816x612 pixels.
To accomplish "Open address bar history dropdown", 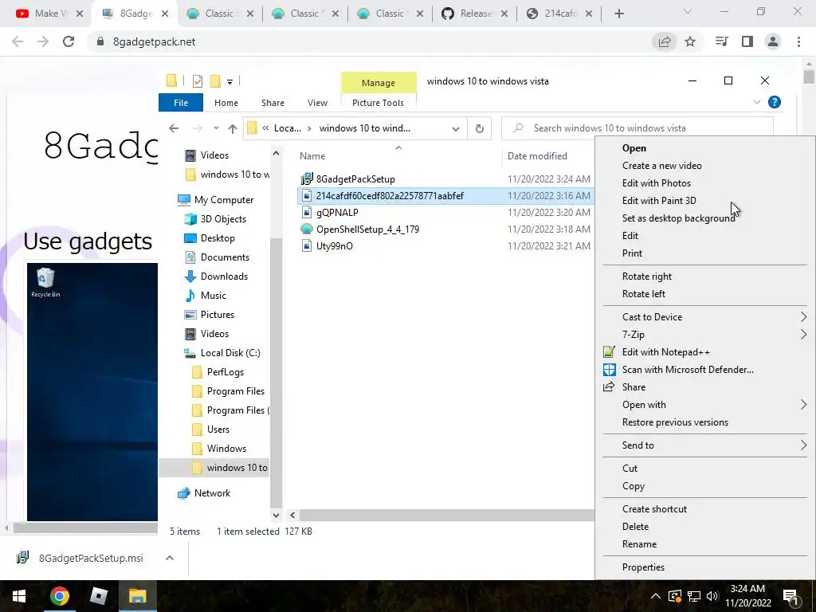I will 456,128.
